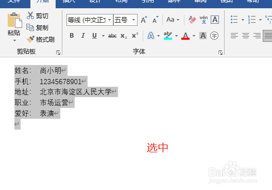Viewport: 272px width, 190px height.
Task: Click the address 北京市海淀区人民大学
Action: 76,92
